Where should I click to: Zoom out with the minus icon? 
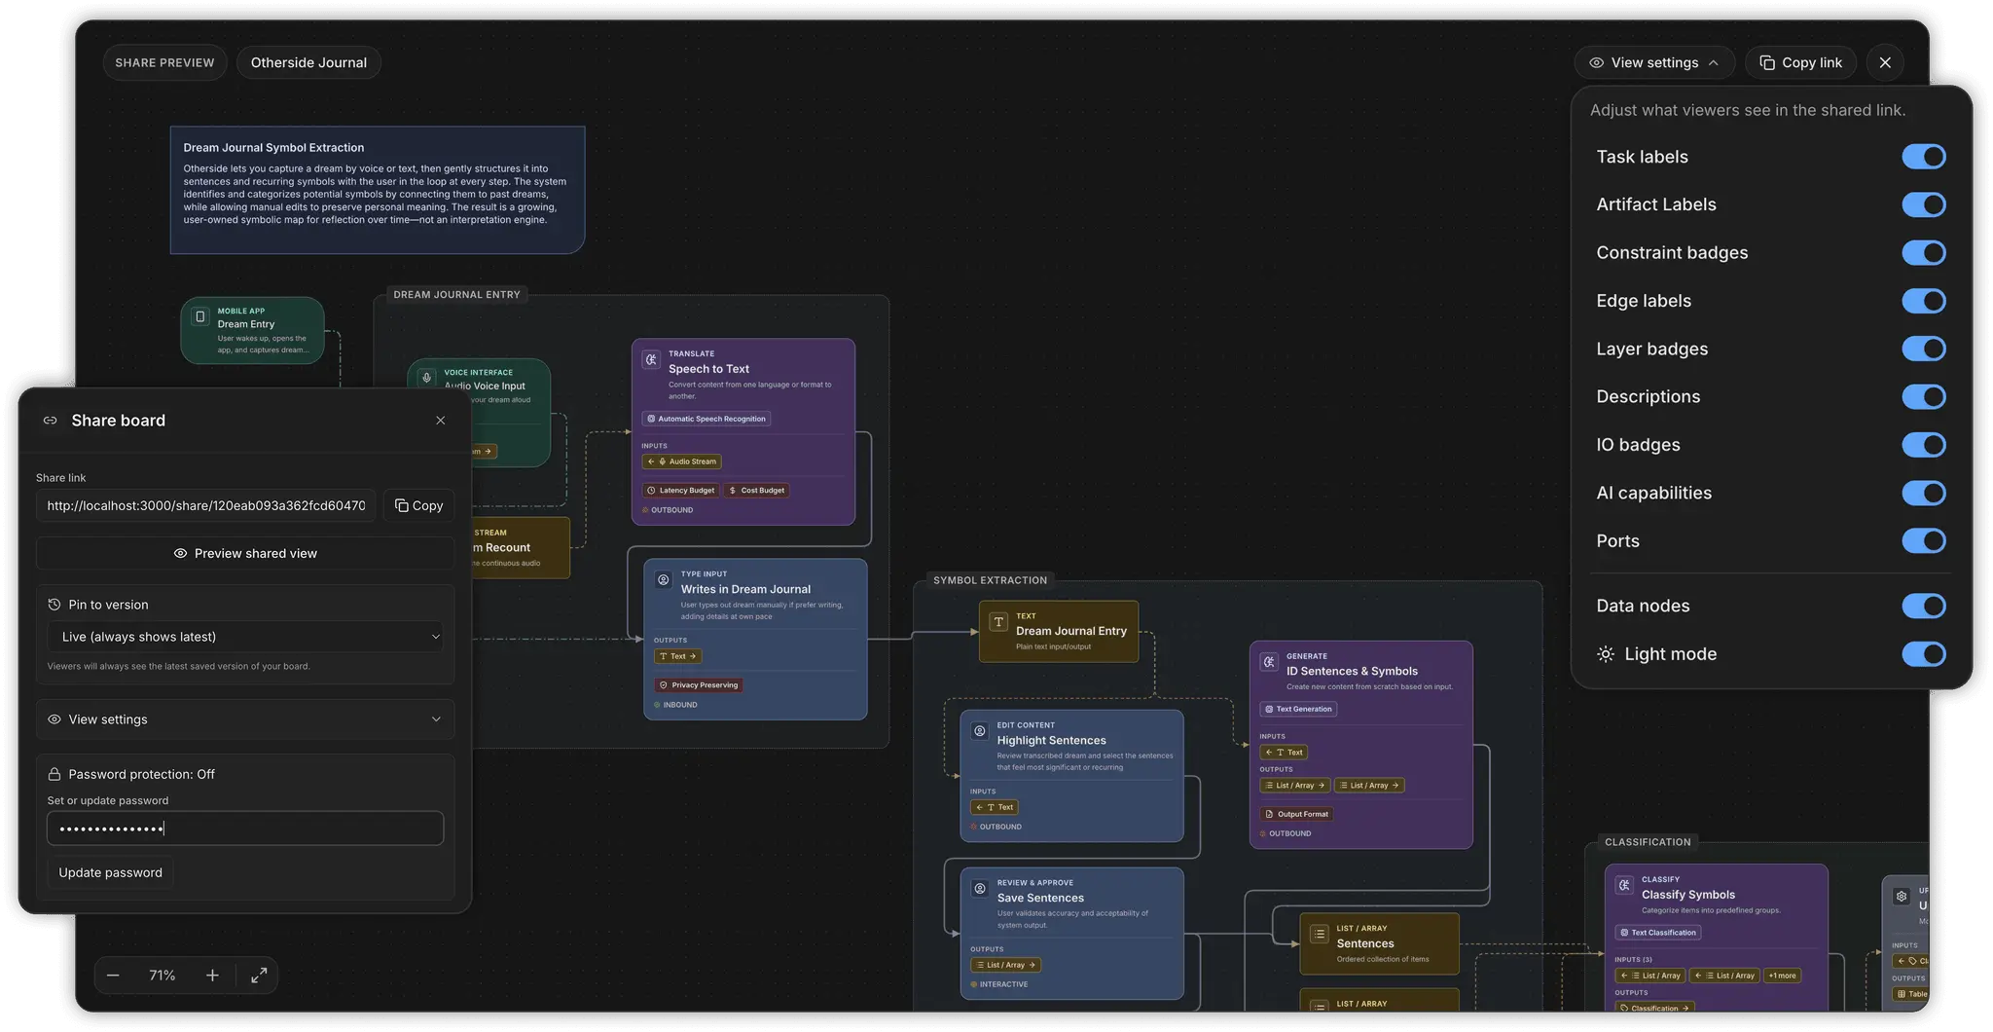pyautogui.click(x=113, y=976)
